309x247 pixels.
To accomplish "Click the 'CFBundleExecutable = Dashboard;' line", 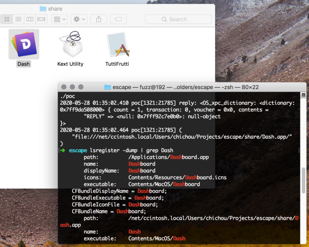I will pyautogui.click(x=118, y=198).
